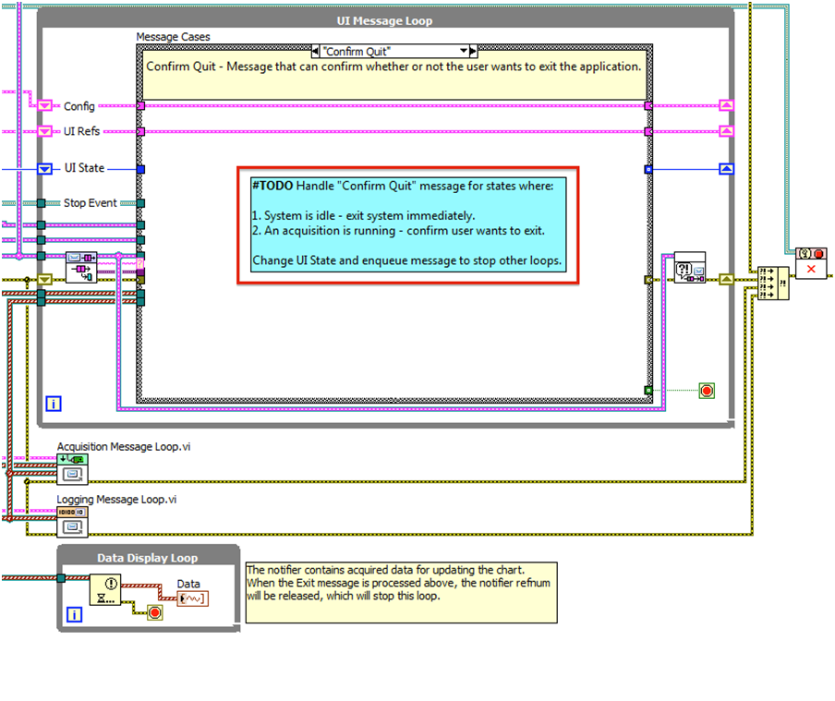Select the cyan #TODO comment box
Viewport: 835px width, 701px height.
[406, 224]
